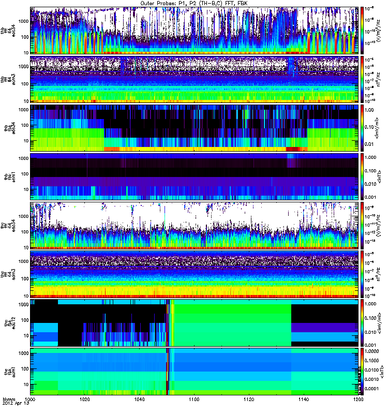
Task: Click the '<|mV/m|>' unit label of thc fbk edc12
Action: 380,323
